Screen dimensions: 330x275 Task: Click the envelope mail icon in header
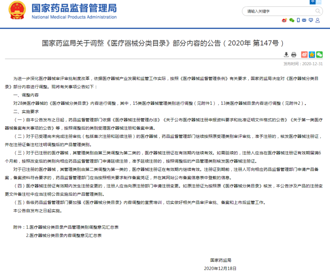point(304,20)
